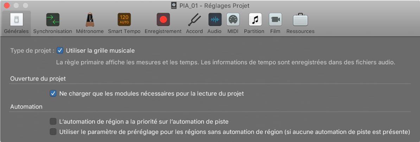Screen dimensions: 420x142
Task: Enable region automation priority over track automation
Action: click(53, 122)
